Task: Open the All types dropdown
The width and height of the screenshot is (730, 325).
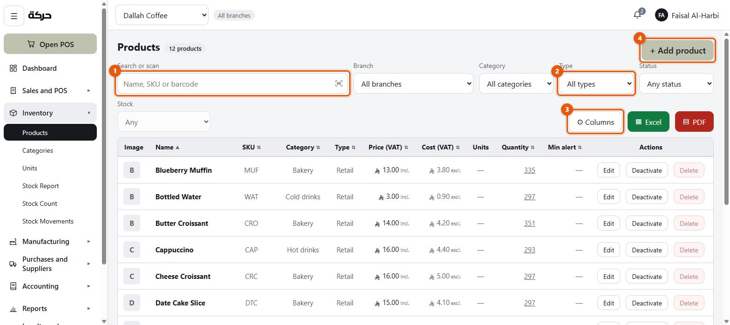Action: coord(596,84)
